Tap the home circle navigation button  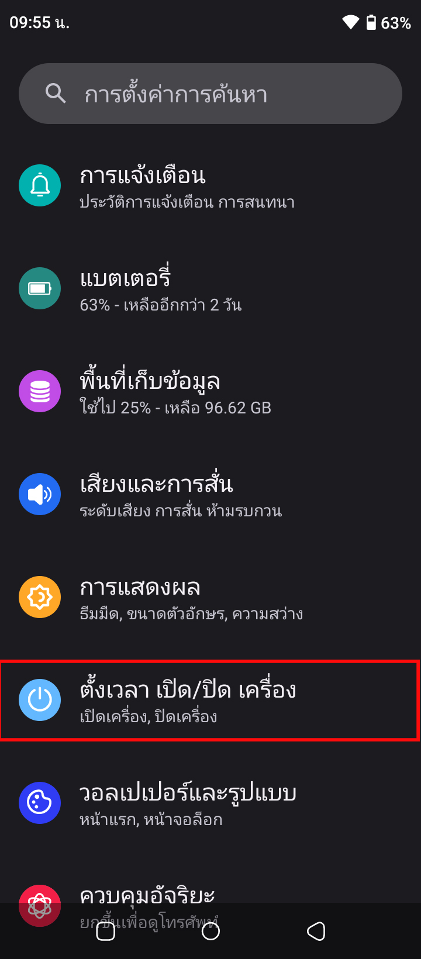tap(210, 931)
